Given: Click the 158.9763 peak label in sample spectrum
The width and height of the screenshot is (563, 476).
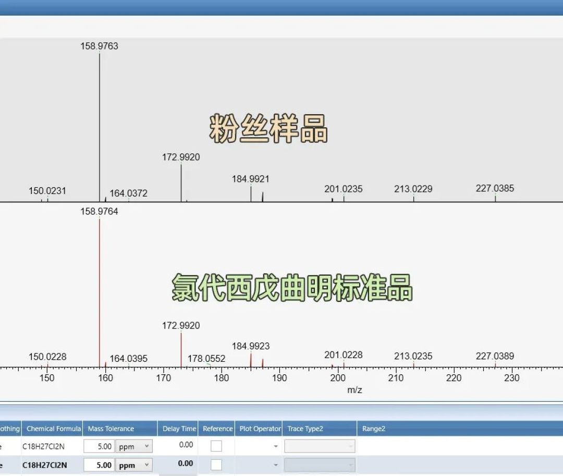Looking at the screenshot, I should [x=99, y=46].
